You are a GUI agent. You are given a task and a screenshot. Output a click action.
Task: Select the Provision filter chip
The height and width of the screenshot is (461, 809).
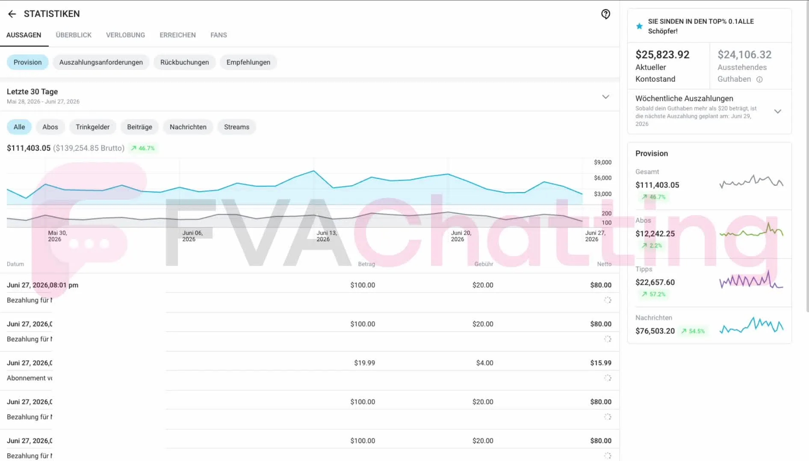[28, 62]
